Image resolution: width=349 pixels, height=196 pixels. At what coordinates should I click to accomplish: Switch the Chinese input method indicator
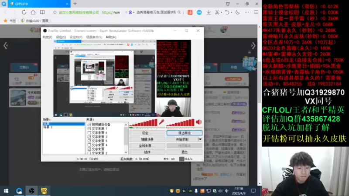coord(226,191)
